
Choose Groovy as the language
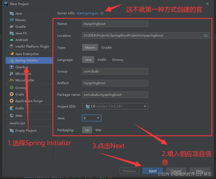click(x=118, y=59)
